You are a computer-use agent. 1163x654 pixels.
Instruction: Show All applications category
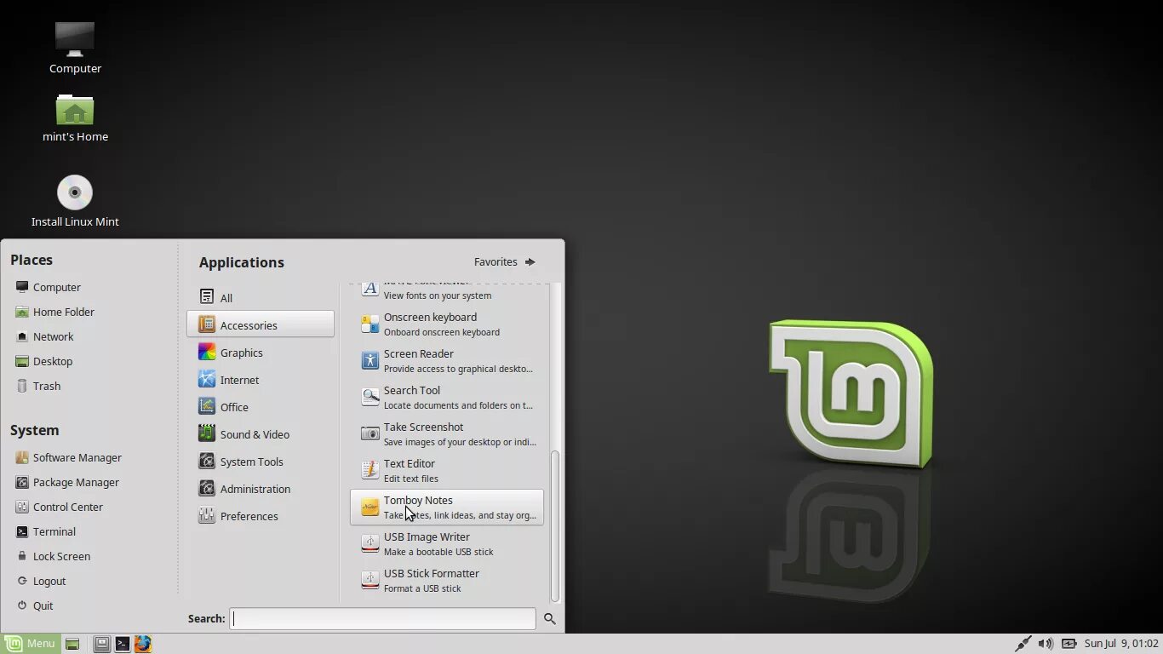tap(261, 297)
